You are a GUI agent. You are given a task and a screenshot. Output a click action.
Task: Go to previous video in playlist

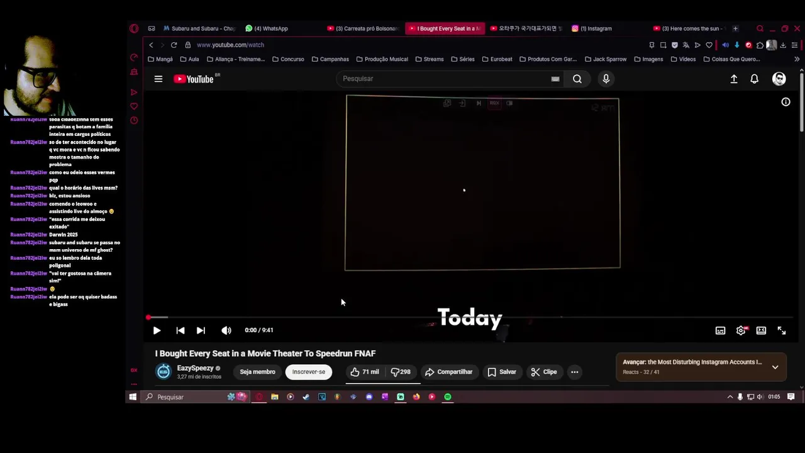click(180, 330)
